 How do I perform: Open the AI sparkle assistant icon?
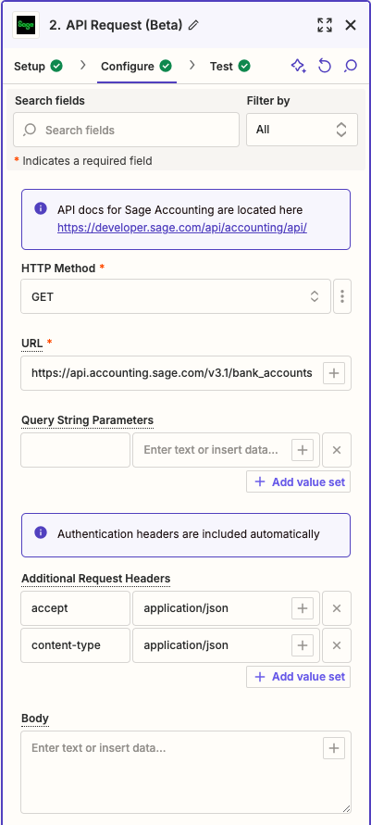pos(299,67)
